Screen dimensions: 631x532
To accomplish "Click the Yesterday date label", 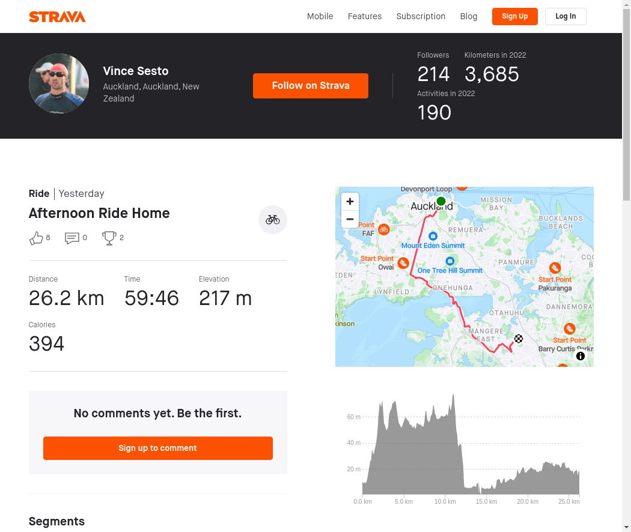I will pyautogui.click(x=81, y=194).
